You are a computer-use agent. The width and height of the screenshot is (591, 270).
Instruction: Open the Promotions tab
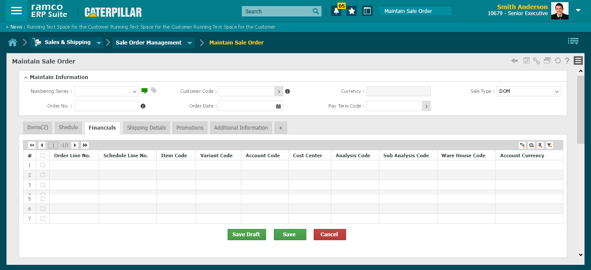[x=190, y=128]
